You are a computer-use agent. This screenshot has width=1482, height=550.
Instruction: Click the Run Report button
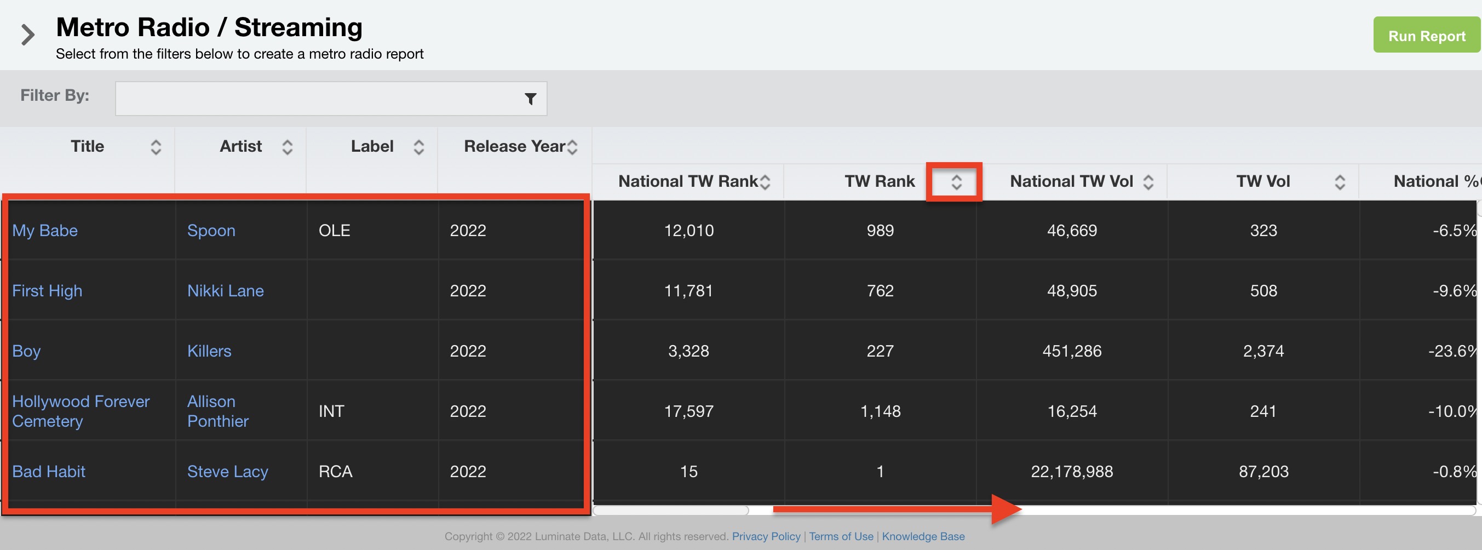1426,35
